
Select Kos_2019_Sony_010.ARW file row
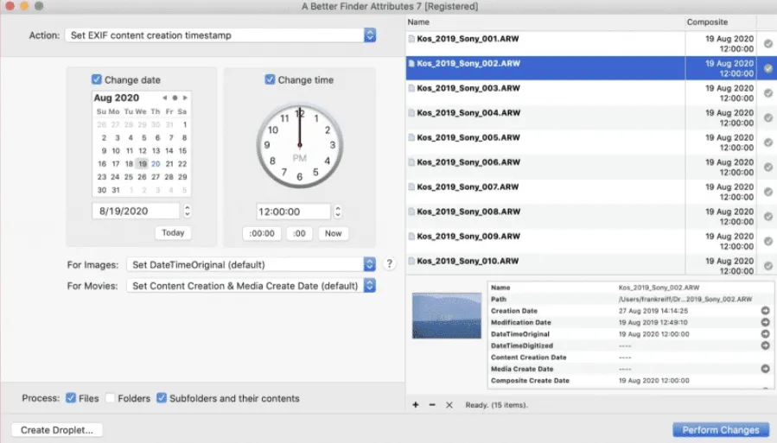[x=590, y=265]
